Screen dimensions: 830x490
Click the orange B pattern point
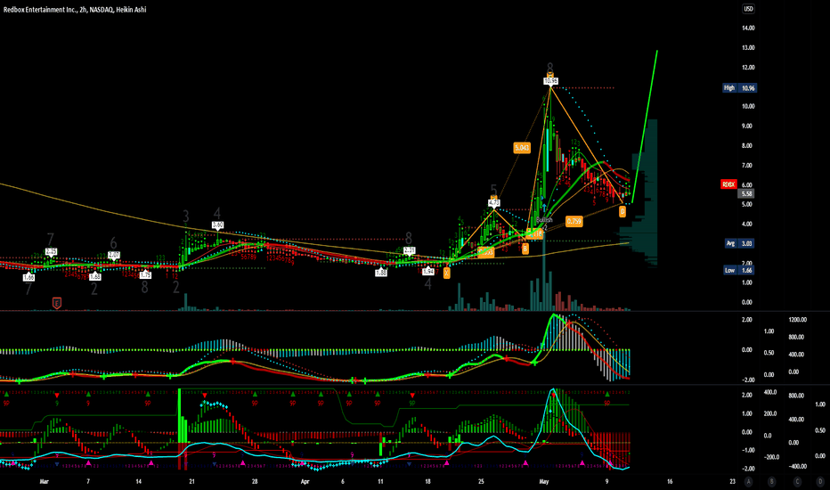click(x=525, y=249)
